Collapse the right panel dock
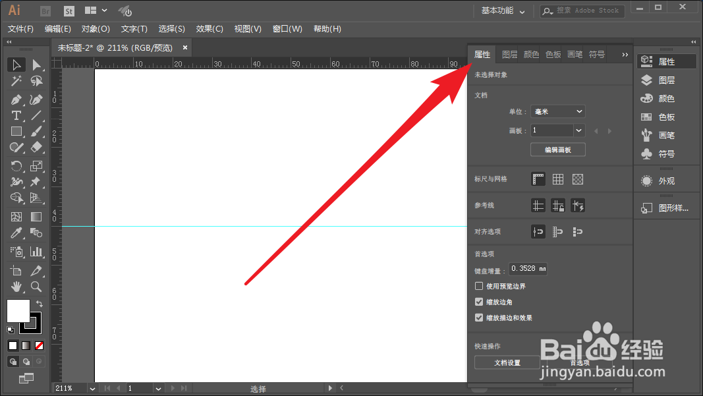The height and width of the screenshot is (396, 703). point(694,42)
